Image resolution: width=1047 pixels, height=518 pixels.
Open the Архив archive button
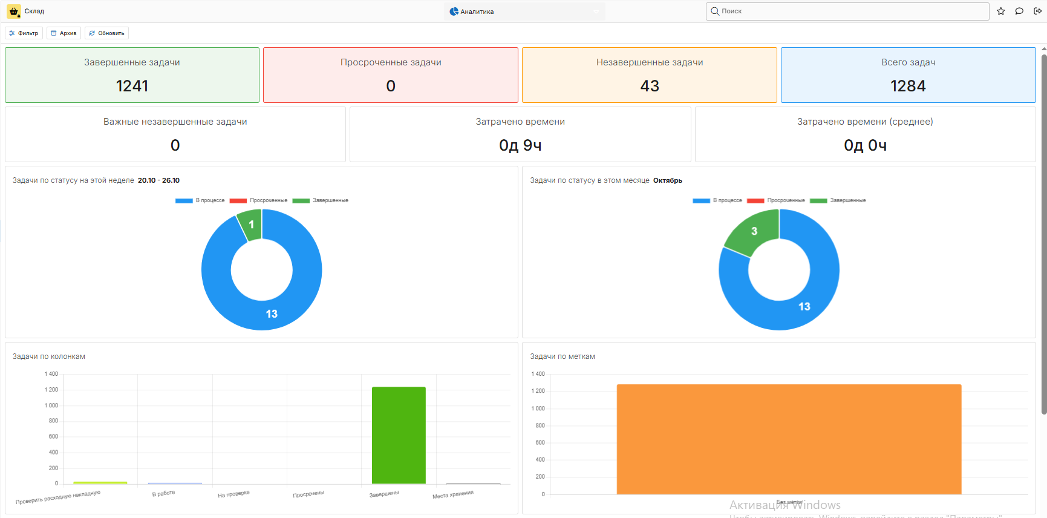[x=64, y=33]
